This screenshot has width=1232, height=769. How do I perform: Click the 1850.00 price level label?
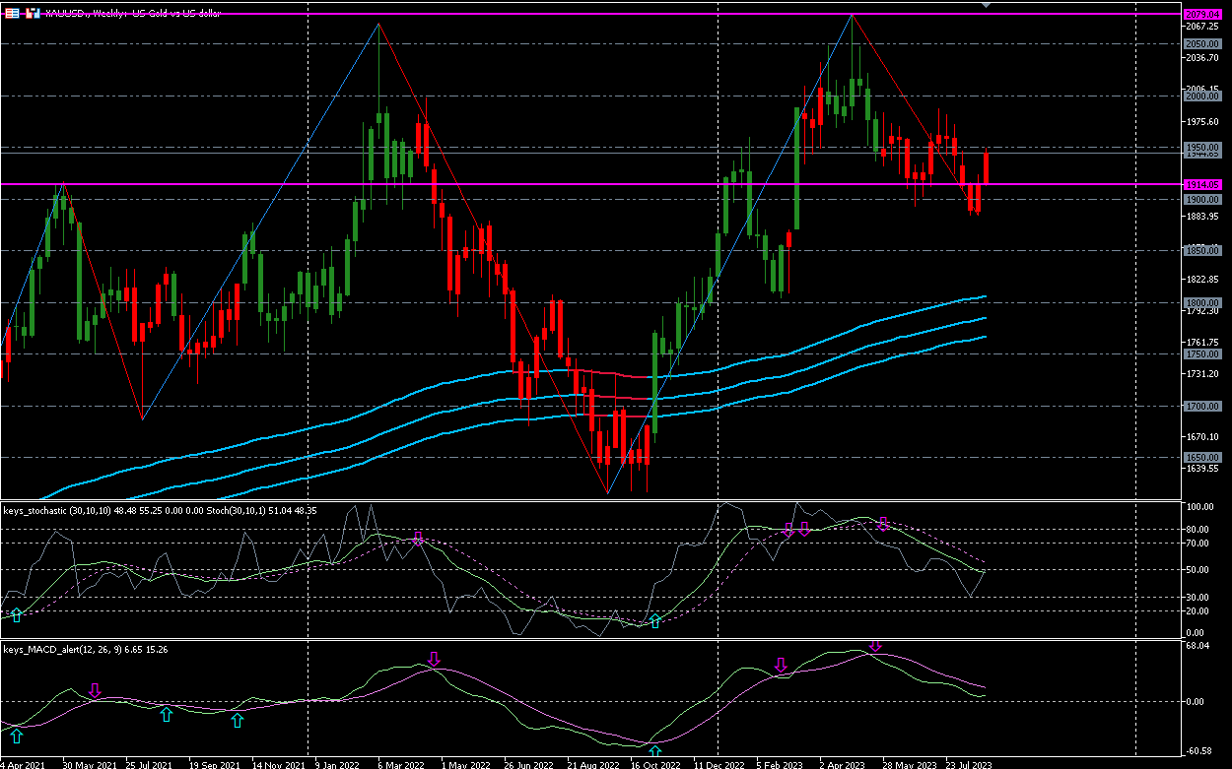1202,250
